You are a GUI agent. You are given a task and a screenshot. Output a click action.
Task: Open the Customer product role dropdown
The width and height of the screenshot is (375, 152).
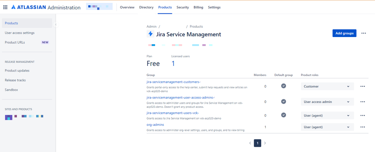click(x=327, y=86)
